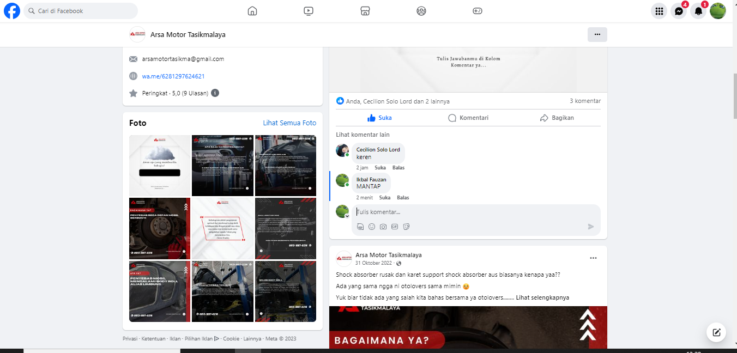Click Suka under the 'keren' comment

(x=380, y=168)
